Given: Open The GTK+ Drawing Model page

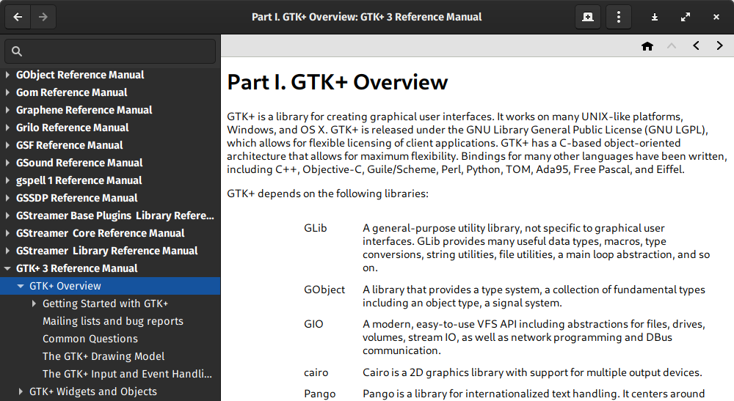Looking at the screenshot, I should (103, 356).
